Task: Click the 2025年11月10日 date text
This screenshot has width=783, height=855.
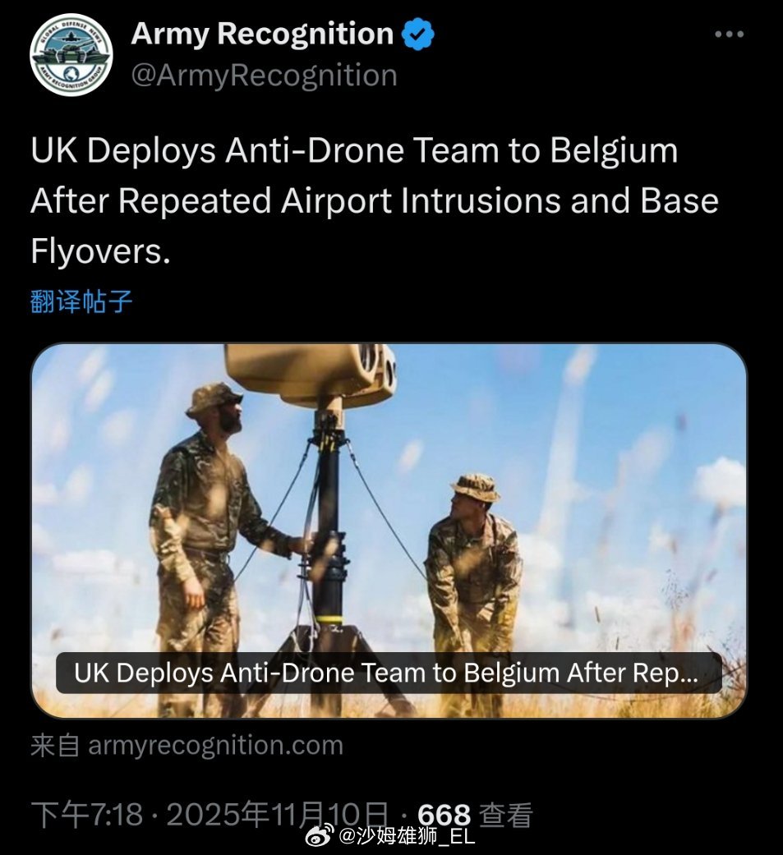Action: pos(277,815)
